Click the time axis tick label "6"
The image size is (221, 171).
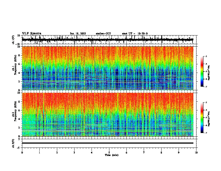(127, 153)
